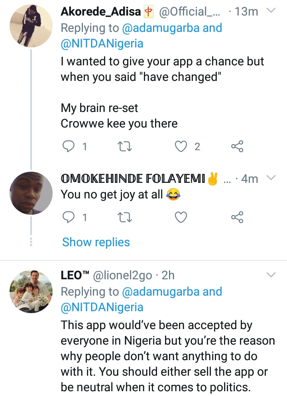Open Akorede_Adisa tweet options chevron
The height and width of the screenshot is (396, 287).
pos(271,11)
